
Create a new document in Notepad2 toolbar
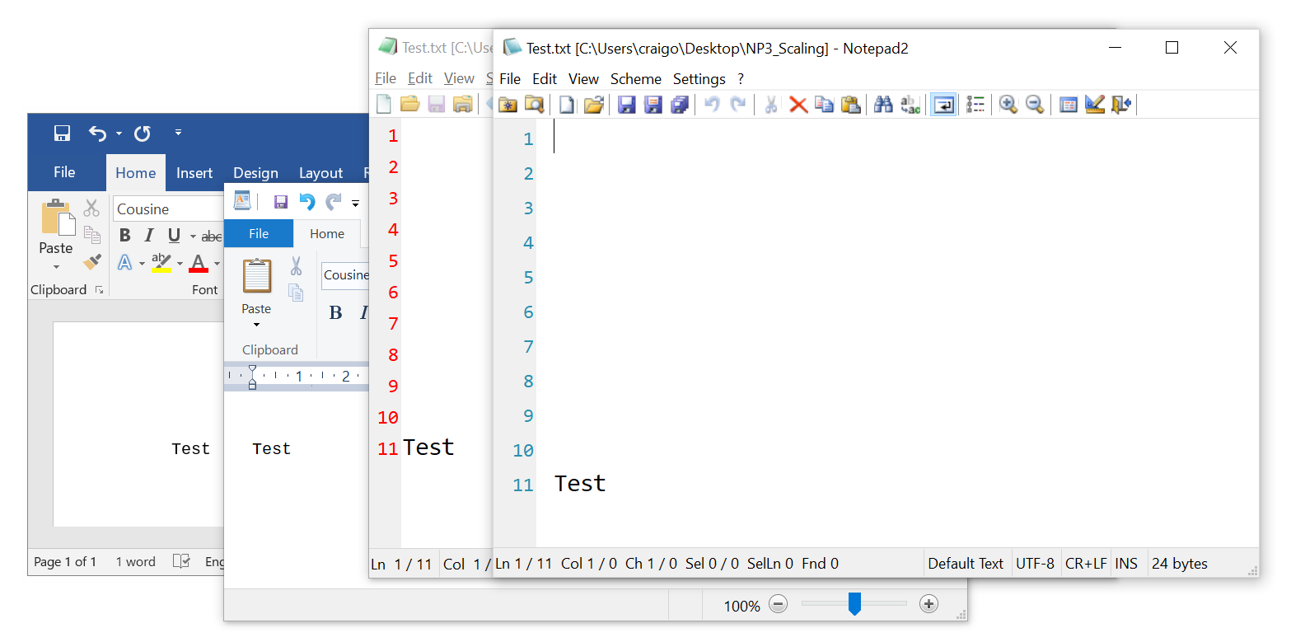pyautogui.click(x=567, y=105)
